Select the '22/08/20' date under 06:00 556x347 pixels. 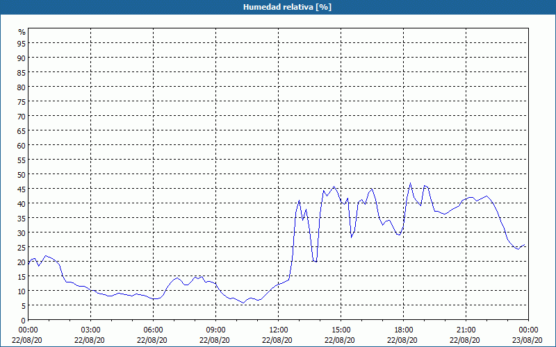152,340
